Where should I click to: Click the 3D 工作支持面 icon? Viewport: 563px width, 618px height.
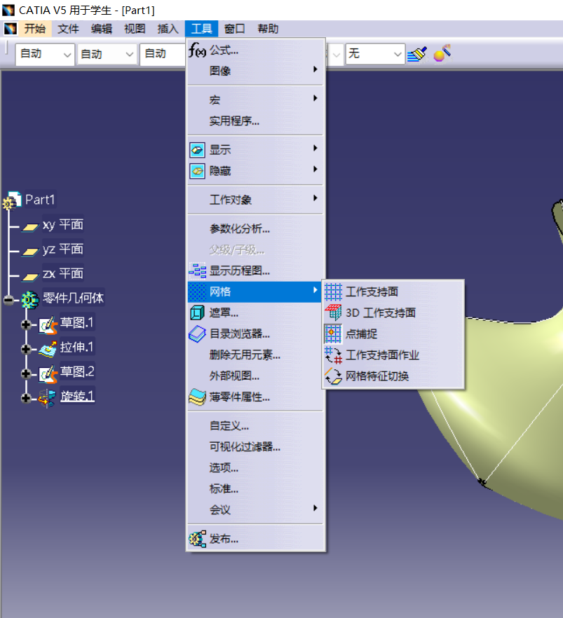(333, 313)
